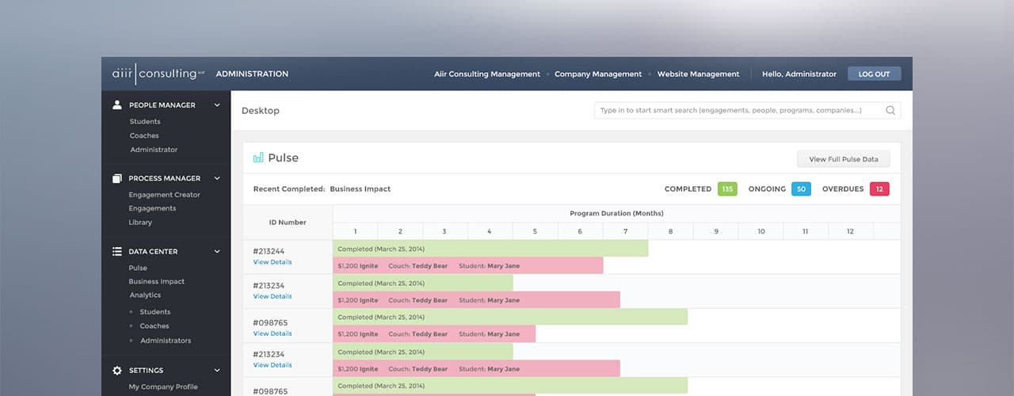This screenshot has width=1014, height=396.
Task: Click the People Manager person icon
Action: (117, 105)
